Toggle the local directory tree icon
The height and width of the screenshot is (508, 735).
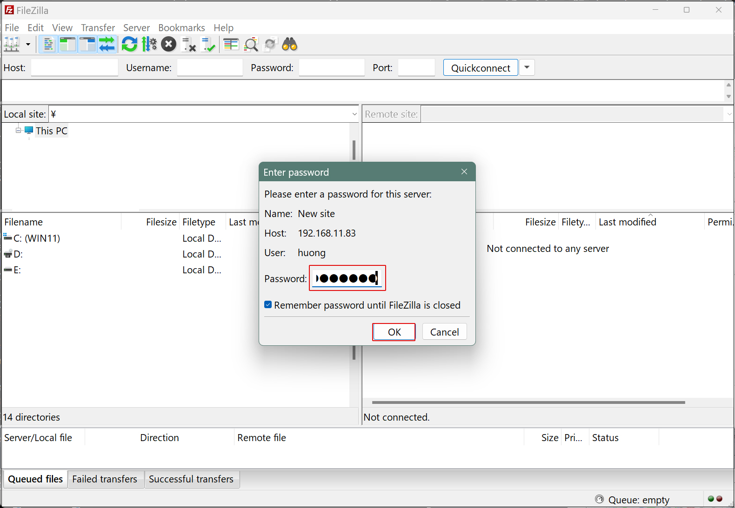[x=67, y=45]
